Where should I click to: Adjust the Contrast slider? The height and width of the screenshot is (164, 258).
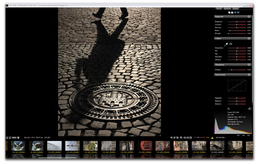pyautogui.click(x=237, y=25)
